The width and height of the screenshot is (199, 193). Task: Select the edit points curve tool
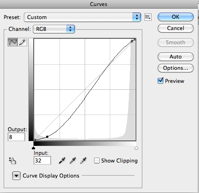click(x=13, y=42)
